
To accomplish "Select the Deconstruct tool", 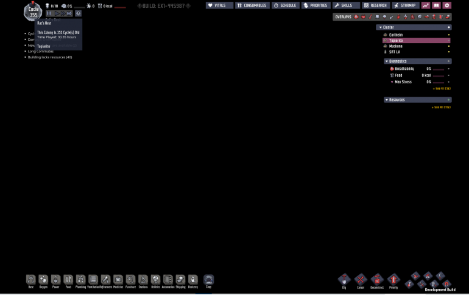I will (x=377, y=280).
